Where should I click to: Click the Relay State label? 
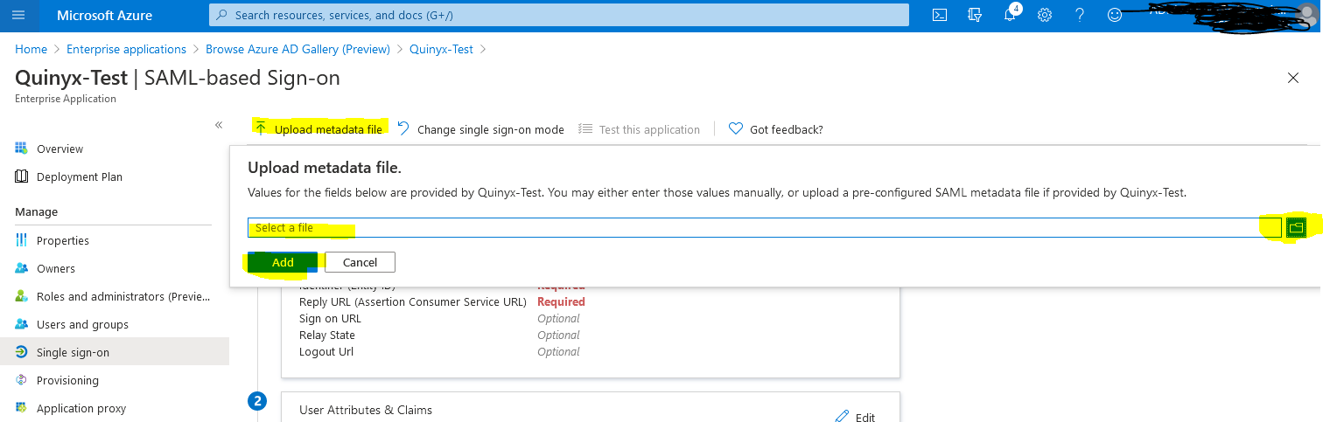click(327, 335)
